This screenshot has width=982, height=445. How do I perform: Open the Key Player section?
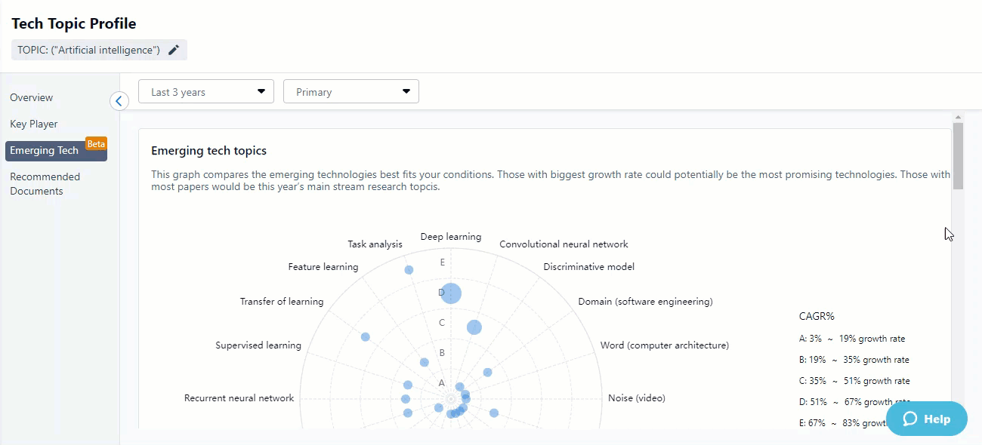(x=33, y=124)
